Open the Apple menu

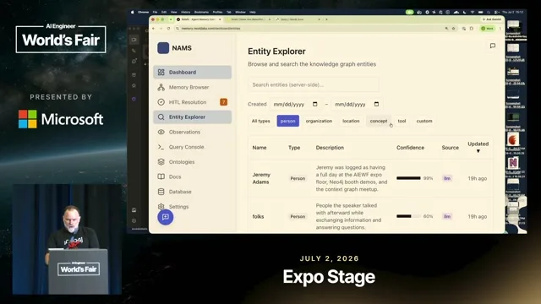click(x=132, y=12)
